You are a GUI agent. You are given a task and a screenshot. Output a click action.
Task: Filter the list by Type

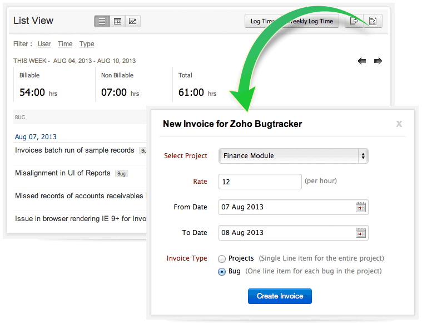pos(87,43)
